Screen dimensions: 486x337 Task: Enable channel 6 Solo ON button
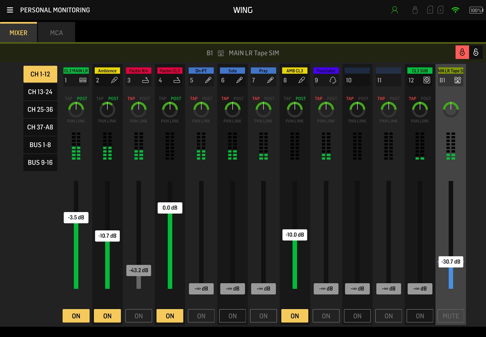pyautogui.click(x=232, y=316)
